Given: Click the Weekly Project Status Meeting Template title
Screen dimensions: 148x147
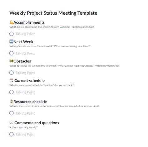Looking at the screenshot, I should pos(53,13).
